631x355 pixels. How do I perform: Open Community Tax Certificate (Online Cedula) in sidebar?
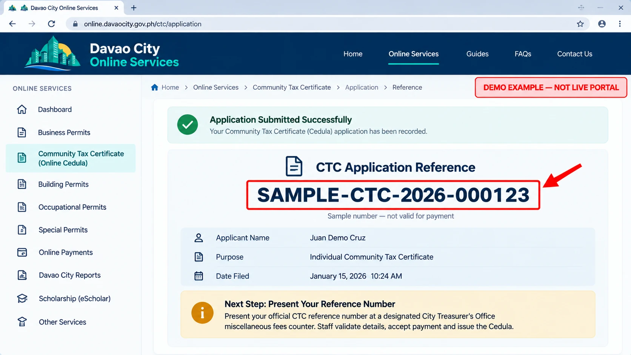71,158
